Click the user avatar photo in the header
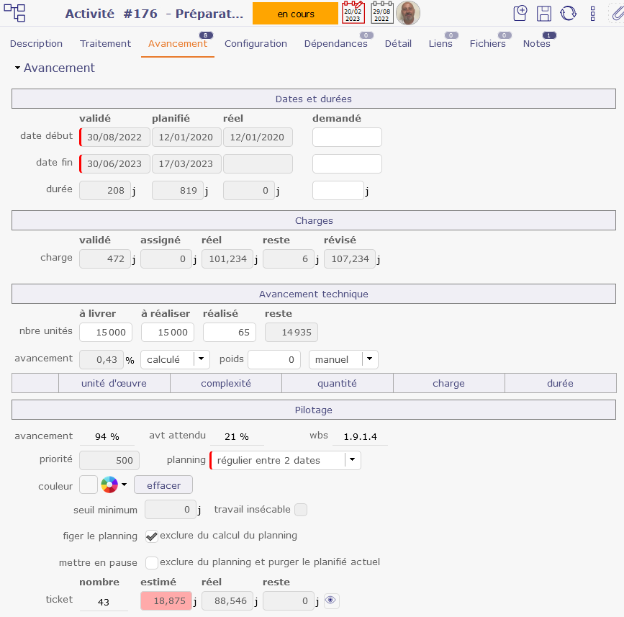This screenshot has height=617, width=624. coord(408,13)
